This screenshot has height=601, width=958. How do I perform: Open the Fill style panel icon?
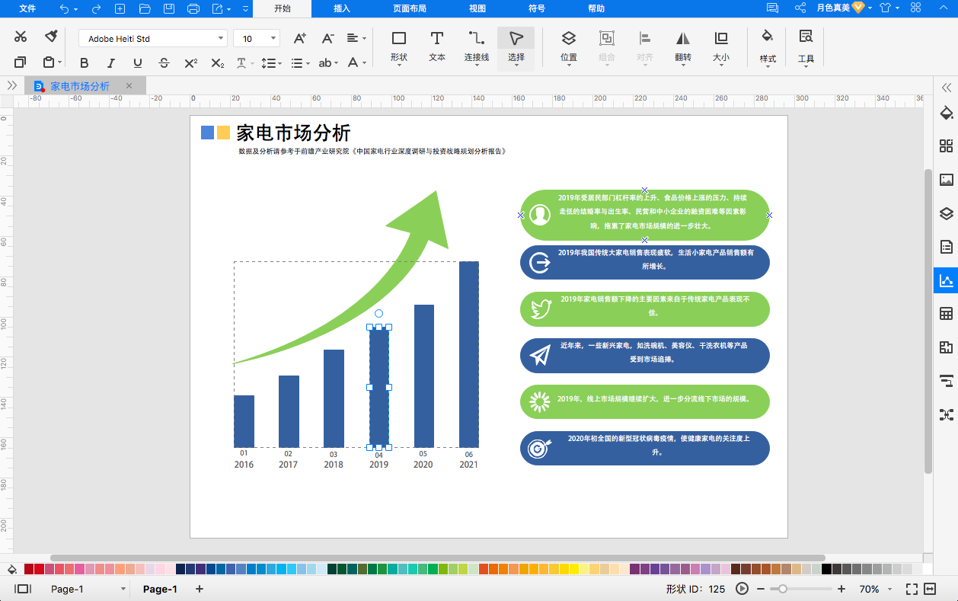[947, 113]
